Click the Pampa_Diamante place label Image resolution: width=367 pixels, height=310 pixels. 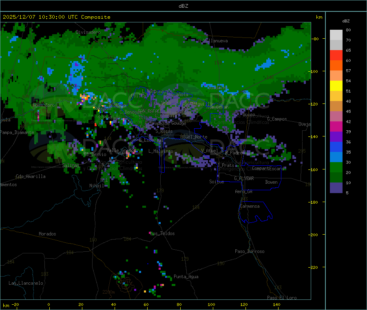coord(17,132)
